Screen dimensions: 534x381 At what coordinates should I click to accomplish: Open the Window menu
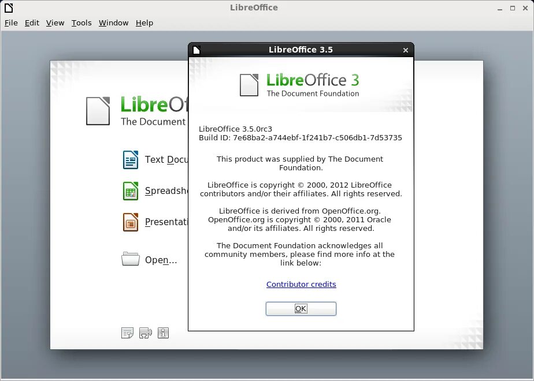pyautogui.click(x=113, y=23)
